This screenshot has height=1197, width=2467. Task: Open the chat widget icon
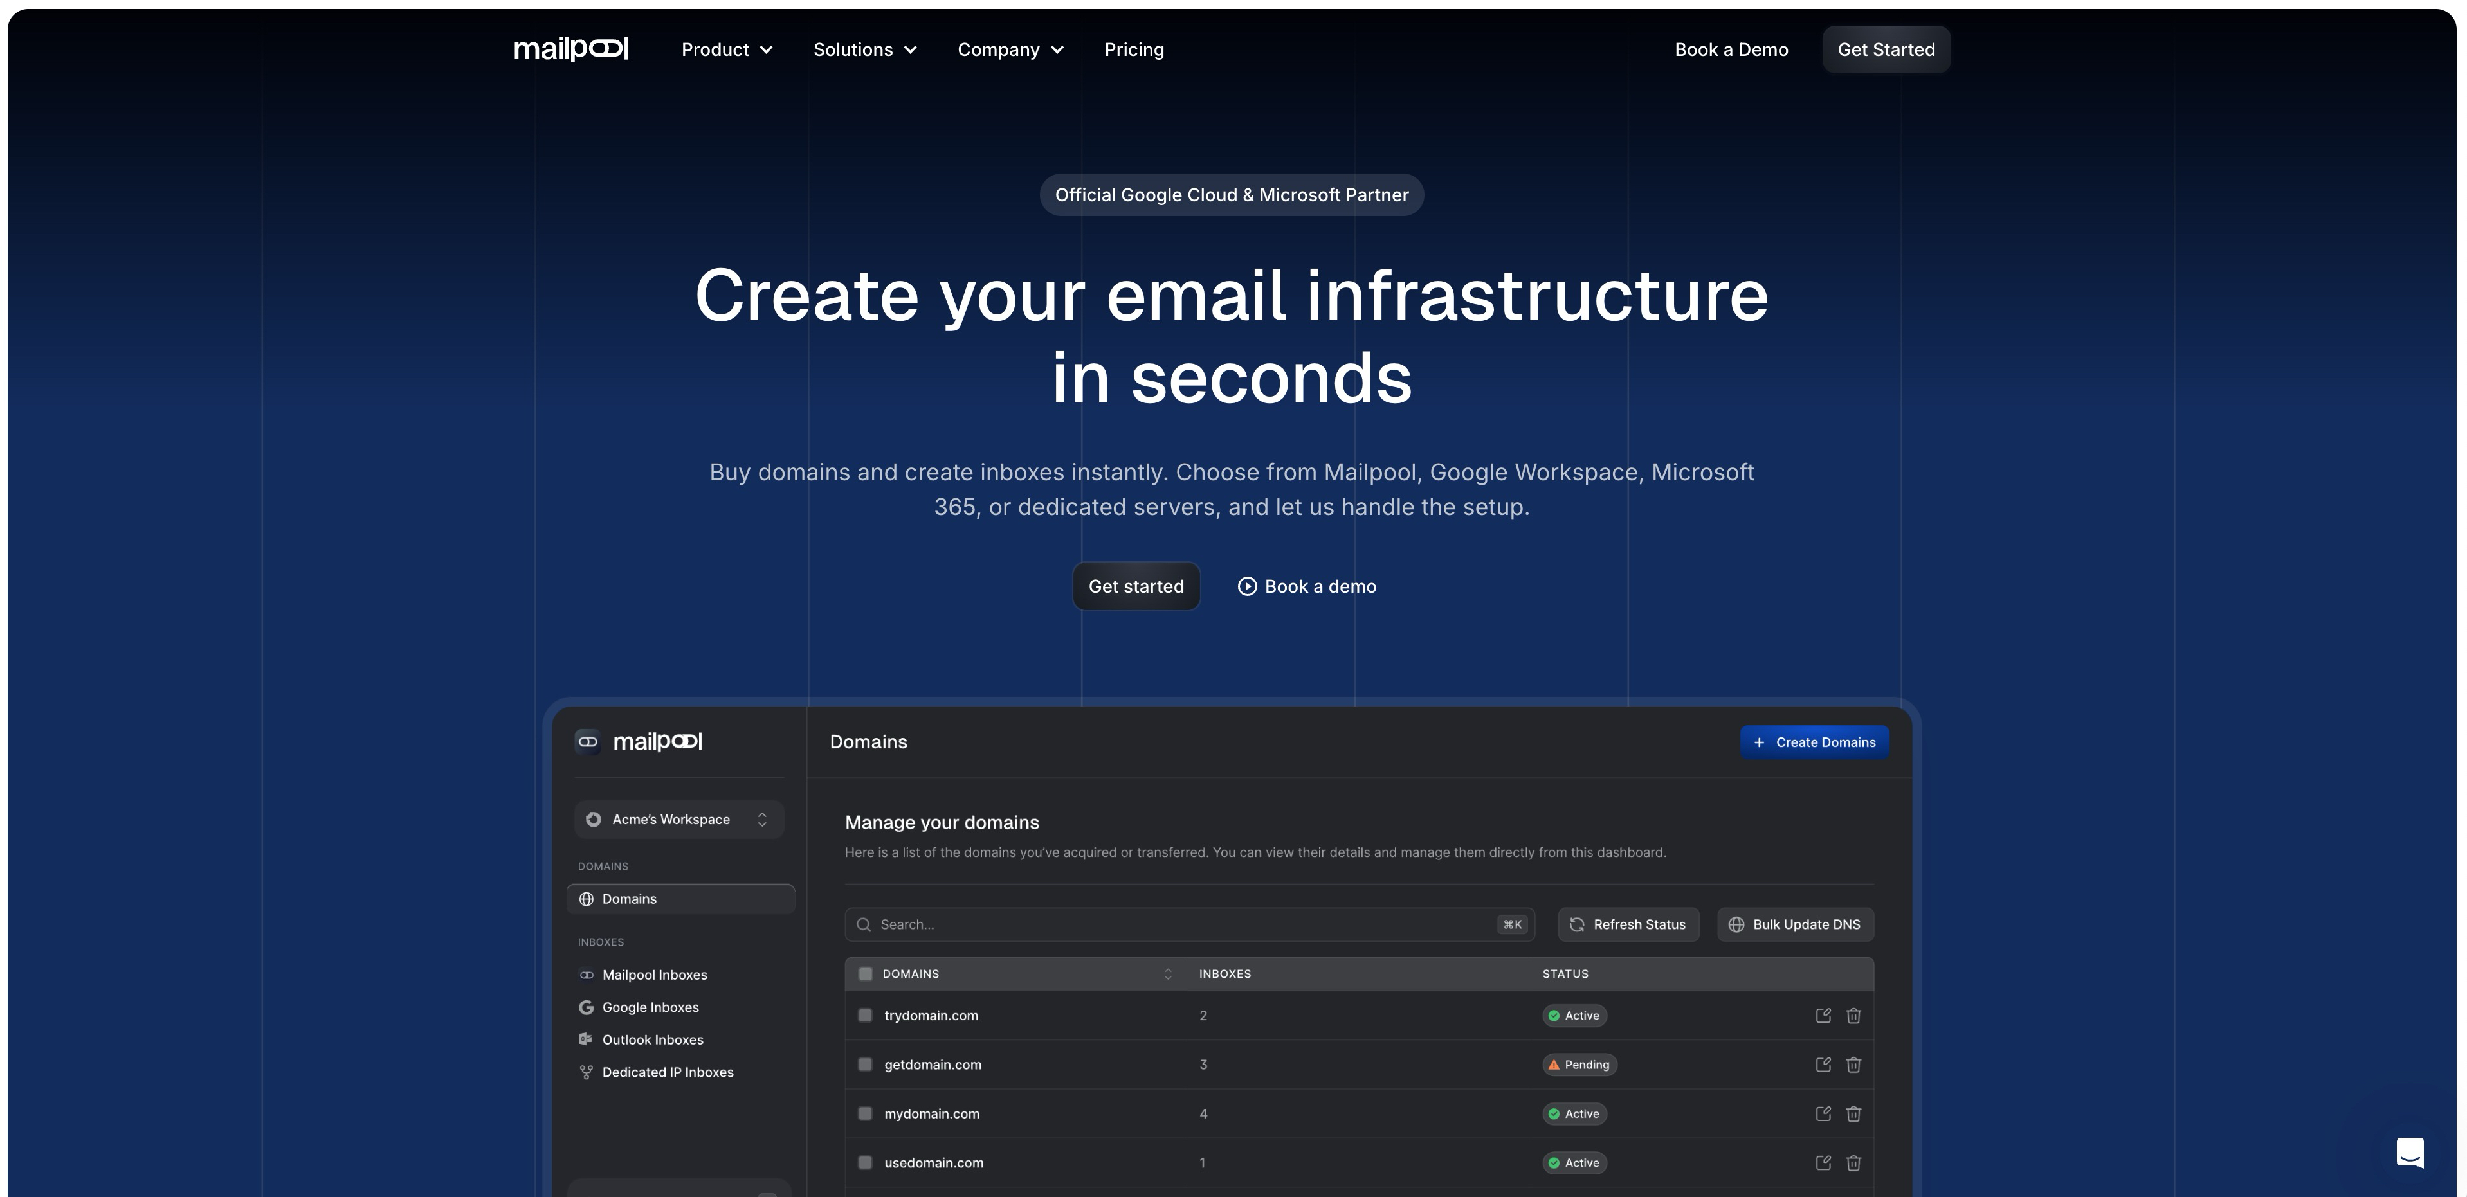coord(2410,1152)
